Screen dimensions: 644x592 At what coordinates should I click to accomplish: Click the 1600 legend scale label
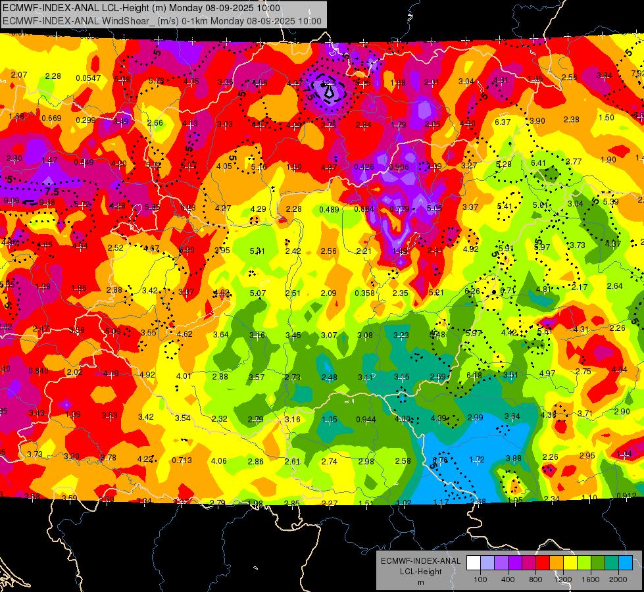(591, 580)
